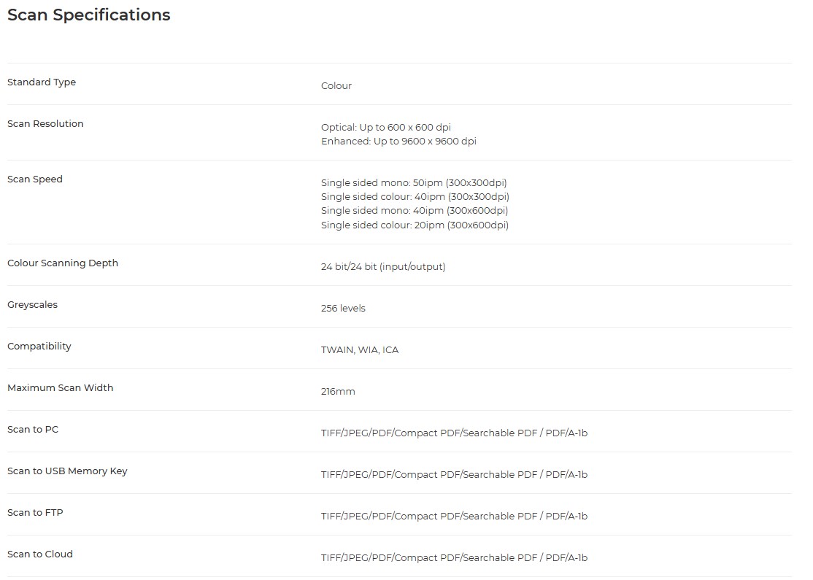
Task: Select the Greyscales label
Action: coord(32,305)
